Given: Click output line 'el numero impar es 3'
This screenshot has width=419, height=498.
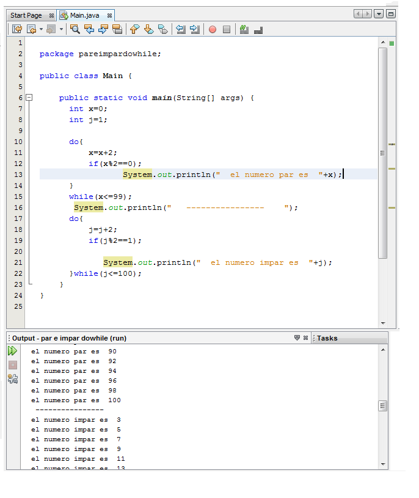Looking at the screenshot, I should click(76, 420).
